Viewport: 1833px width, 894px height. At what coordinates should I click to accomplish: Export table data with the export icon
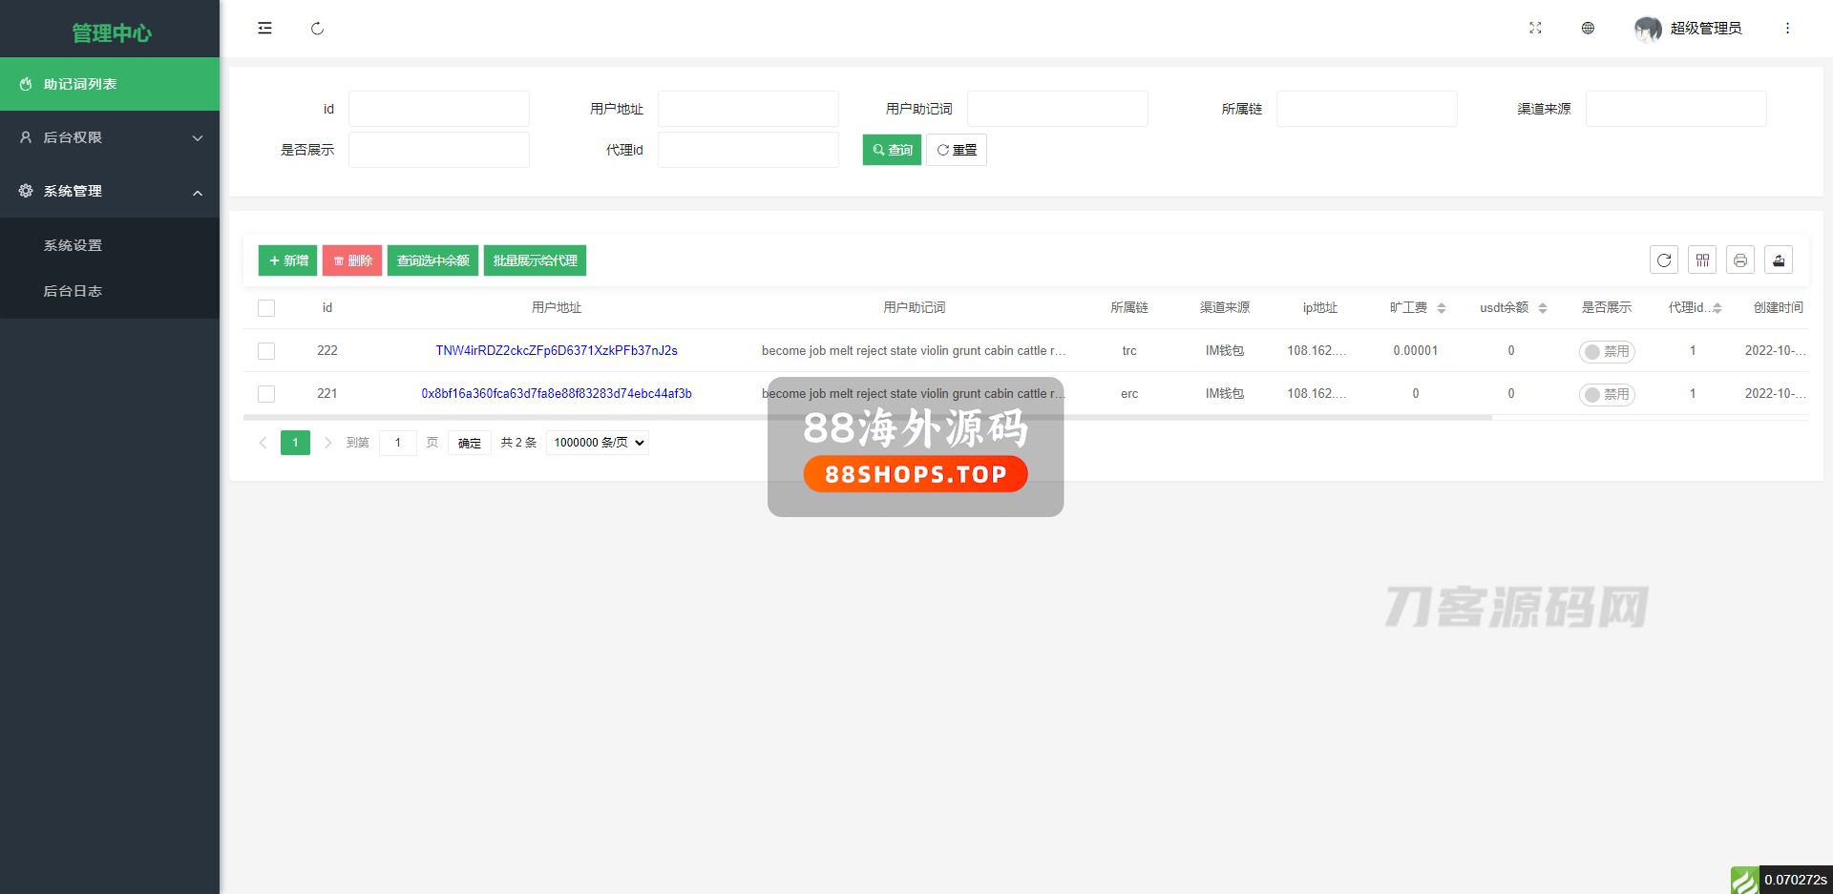point(1779,260)
